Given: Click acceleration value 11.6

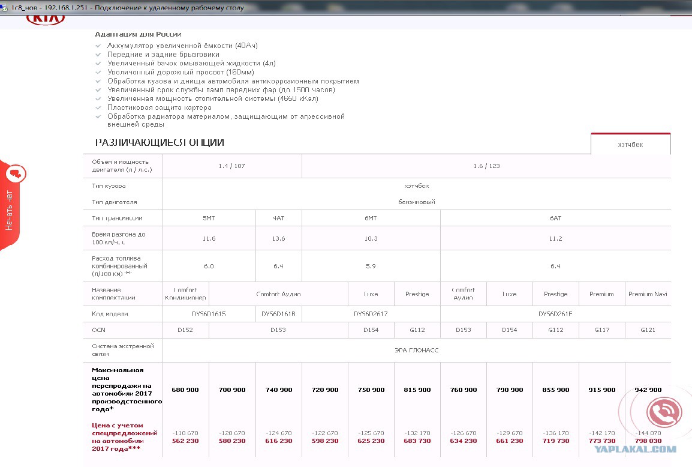Looking at the screenshot, I should [x=209, y=238].
